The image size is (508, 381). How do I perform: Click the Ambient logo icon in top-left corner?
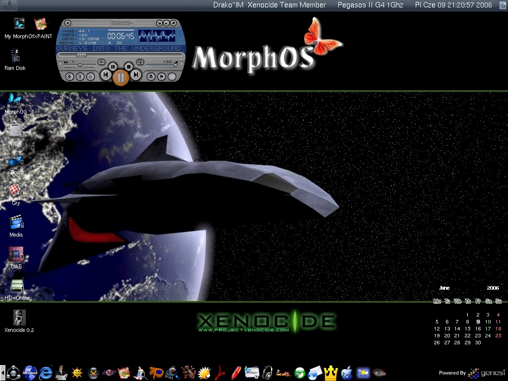(9, 5)
